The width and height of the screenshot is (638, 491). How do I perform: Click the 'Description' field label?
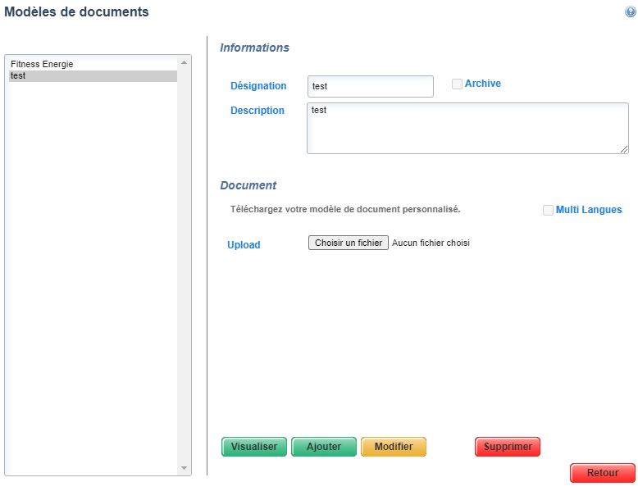257,111
